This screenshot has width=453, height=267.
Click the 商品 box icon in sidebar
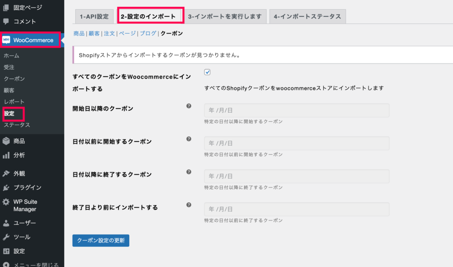[x=6, y=141]
